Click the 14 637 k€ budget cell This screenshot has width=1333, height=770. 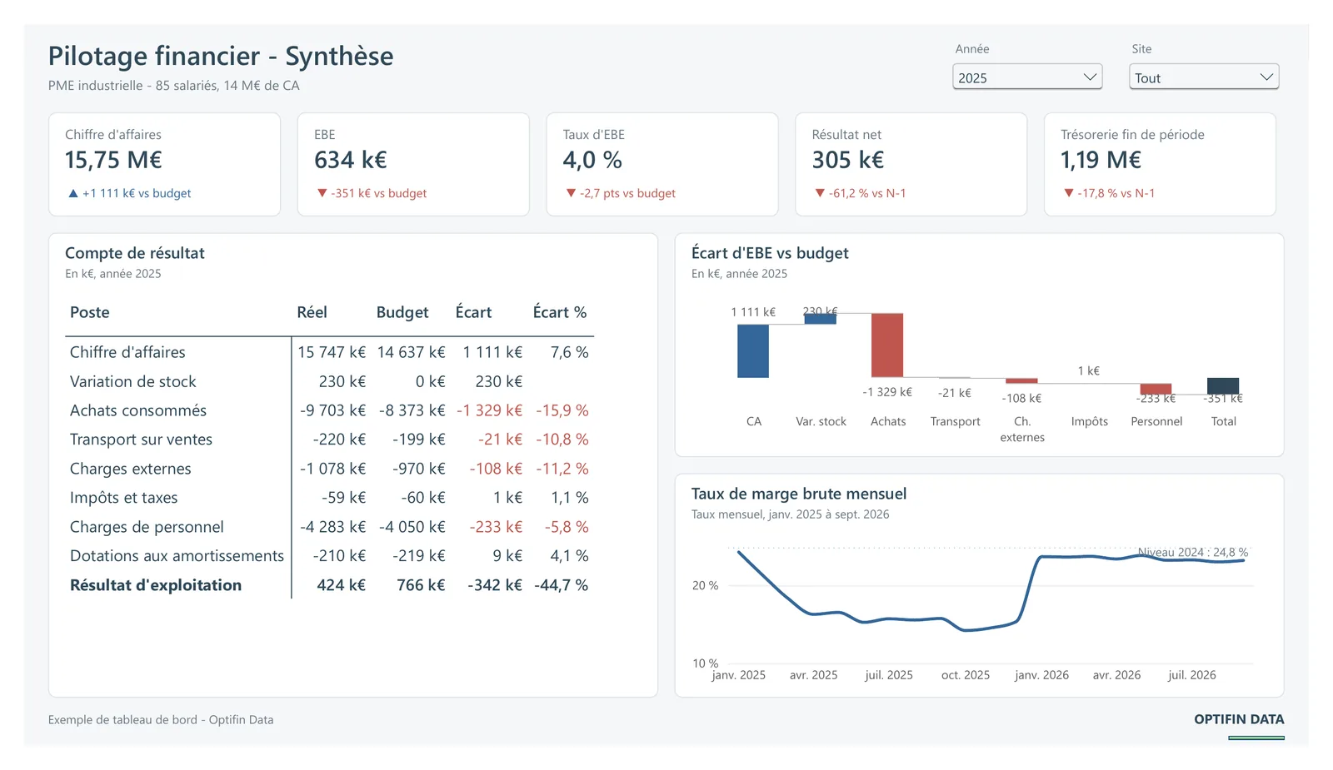click(412, 352)
